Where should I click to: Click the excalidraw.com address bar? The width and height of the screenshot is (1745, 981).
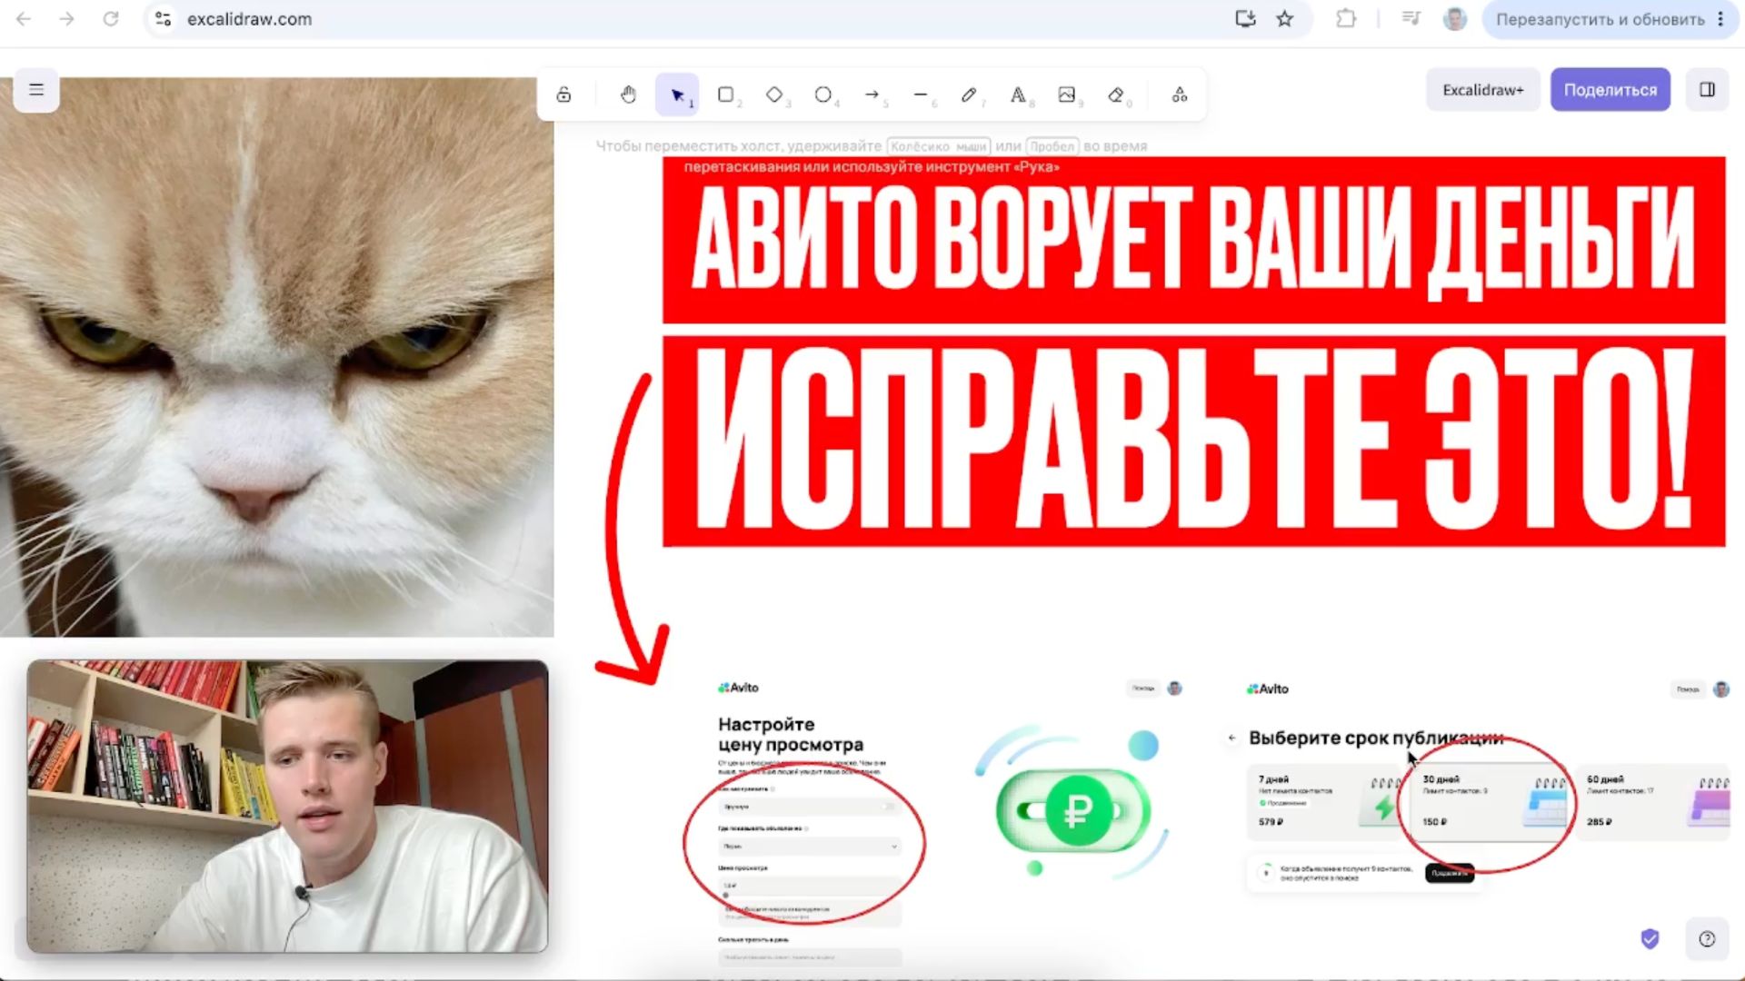click(x=249, y=19)
